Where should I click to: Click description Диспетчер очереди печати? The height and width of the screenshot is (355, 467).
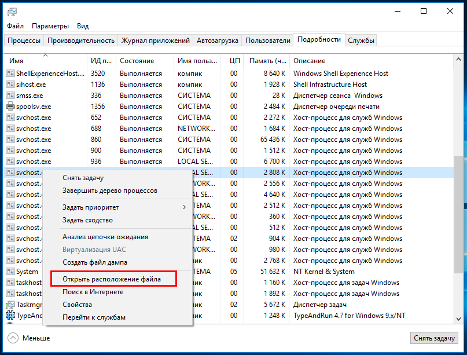tap(336, 107)
